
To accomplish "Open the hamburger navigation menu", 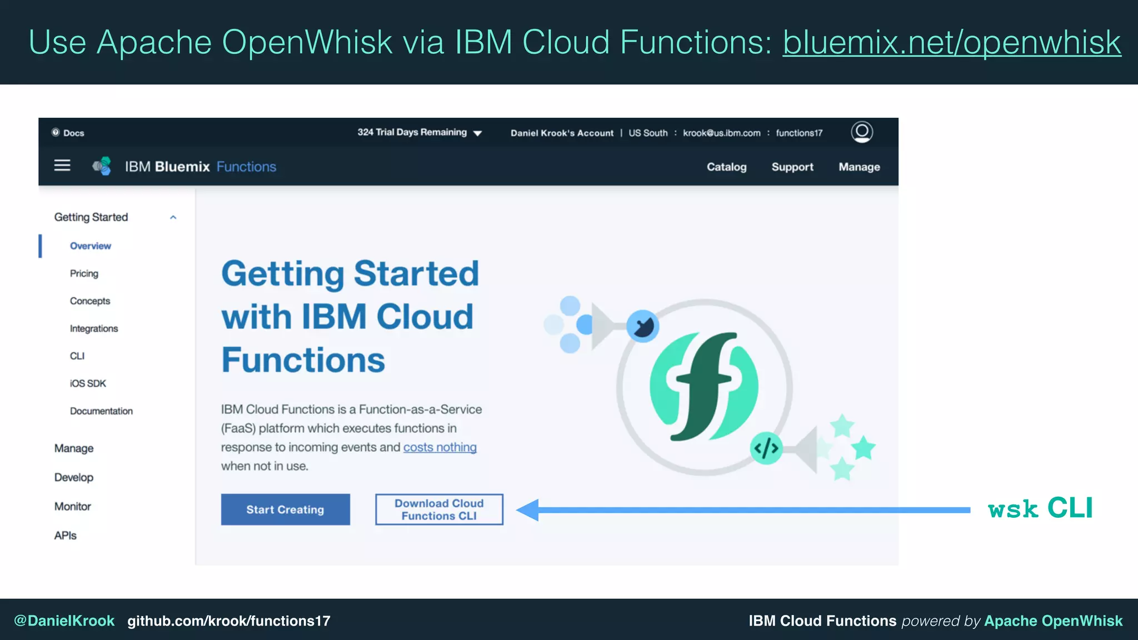I will [62, 166].
